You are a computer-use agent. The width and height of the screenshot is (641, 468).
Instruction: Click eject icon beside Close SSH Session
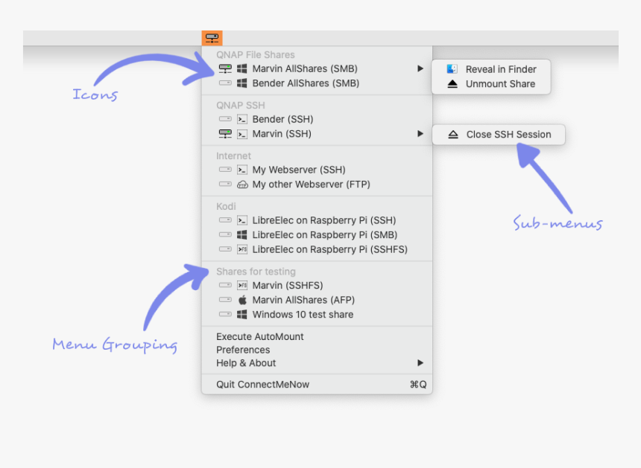pos(453,134)
